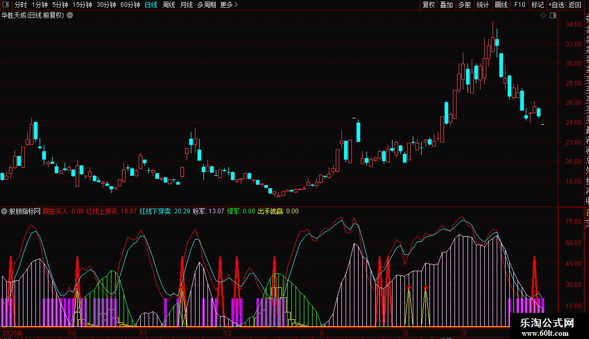
Task: Click the month 12 marker on date axis
Action: pos(228,333)
